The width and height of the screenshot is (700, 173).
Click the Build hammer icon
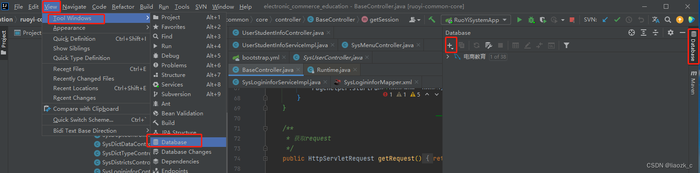pyautogui.click(x=432, y=20)
